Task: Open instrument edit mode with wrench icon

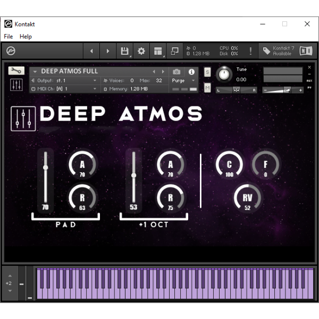Action: [x=16, y=71]
